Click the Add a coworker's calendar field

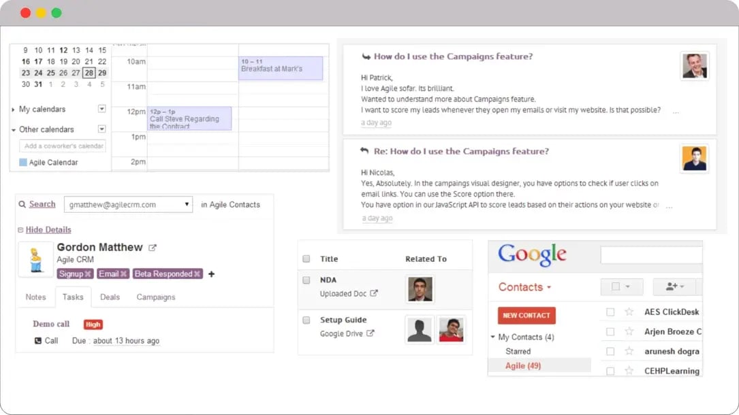(63, 146)
